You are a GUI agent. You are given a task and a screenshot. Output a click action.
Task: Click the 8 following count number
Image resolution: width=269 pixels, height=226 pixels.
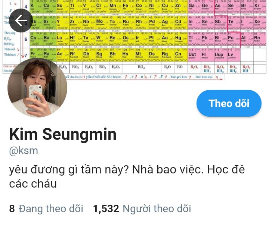(x=12, y=208)
